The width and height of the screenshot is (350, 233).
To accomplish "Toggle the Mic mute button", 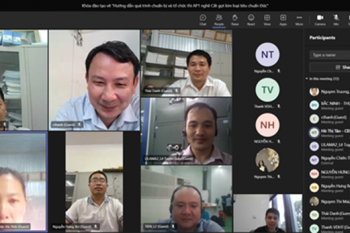I will (337, 19).
